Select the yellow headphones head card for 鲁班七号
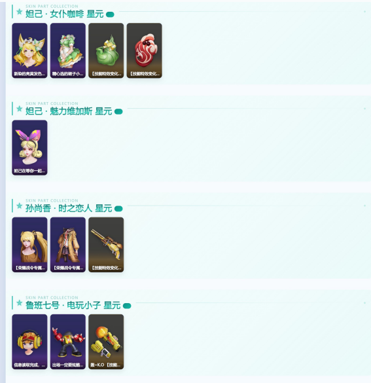 coord(29,342)
